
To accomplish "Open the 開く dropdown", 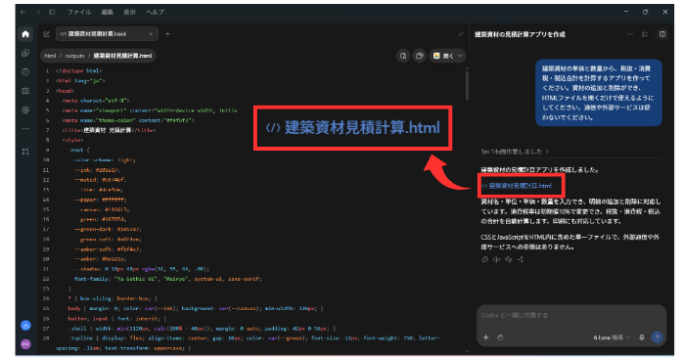I will (x=447, y=56).
